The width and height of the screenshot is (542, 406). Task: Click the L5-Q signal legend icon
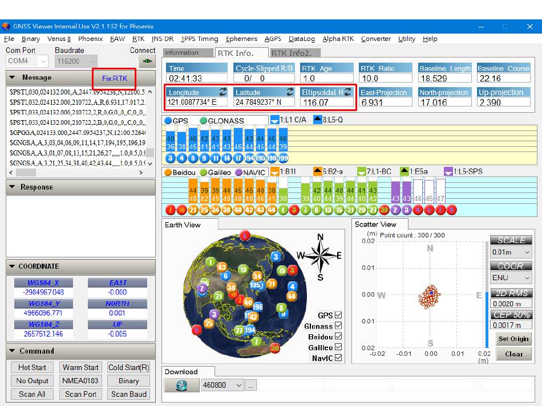(317, 120)
